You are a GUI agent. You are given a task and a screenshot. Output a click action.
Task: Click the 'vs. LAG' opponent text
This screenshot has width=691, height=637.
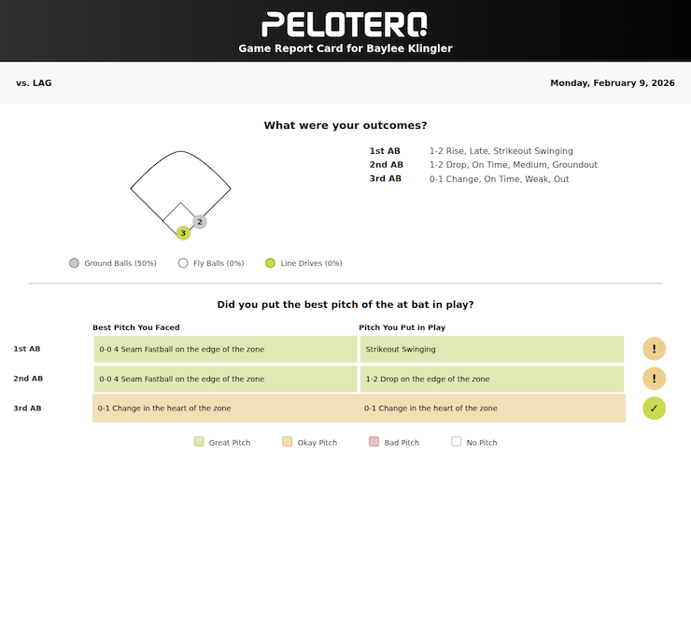point(34,83)
